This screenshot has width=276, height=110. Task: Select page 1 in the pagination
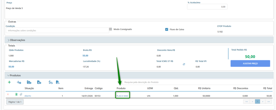[x=258, y=102]
